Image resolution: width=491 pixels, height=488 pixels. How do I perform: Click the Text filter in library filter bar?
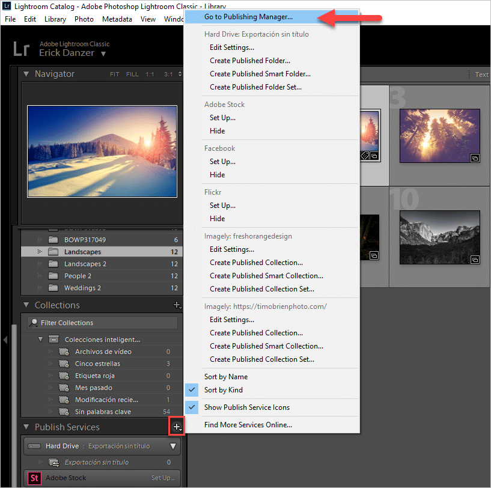pyautogui.click(x=481, y=75)
